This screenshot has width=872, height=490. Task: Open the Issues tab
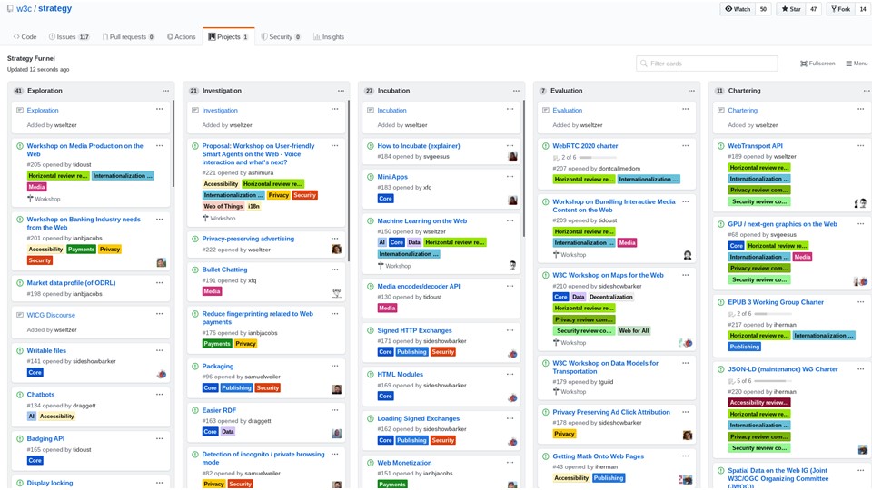click(x=70, y=37)
